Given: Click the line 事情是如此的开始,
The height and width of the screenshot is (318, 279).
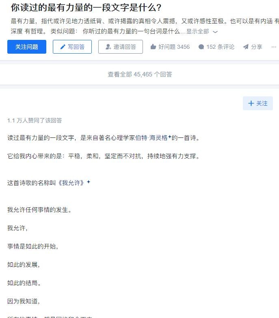Looking at the screenshot, I should [x=32, y=246].
